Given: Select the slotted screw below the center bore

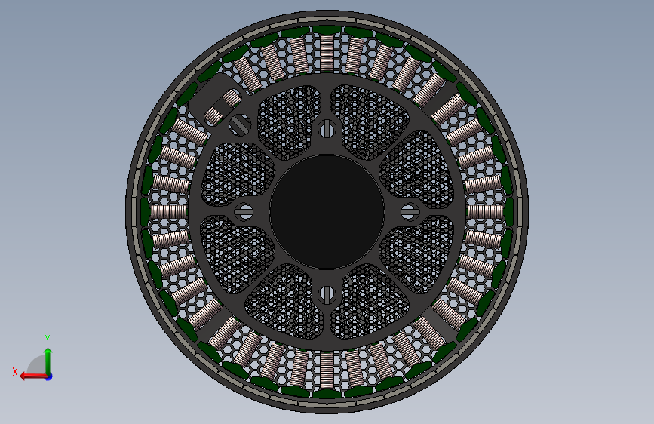Looking at the screenshot, I should tap(327, 295).
